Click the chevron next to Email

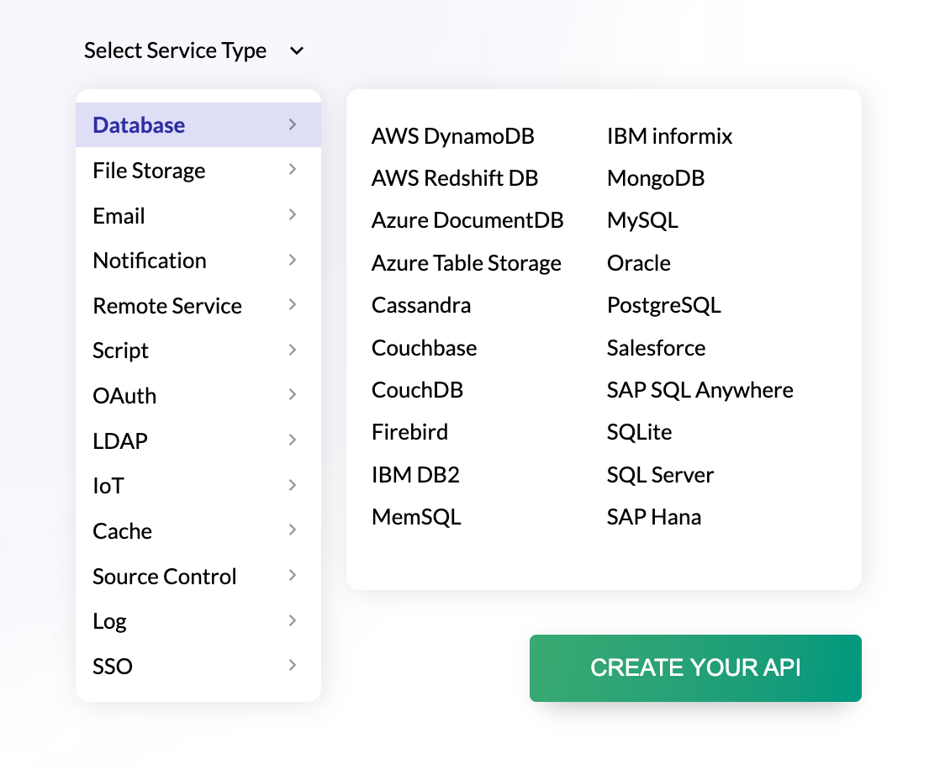tap(293, 215)
